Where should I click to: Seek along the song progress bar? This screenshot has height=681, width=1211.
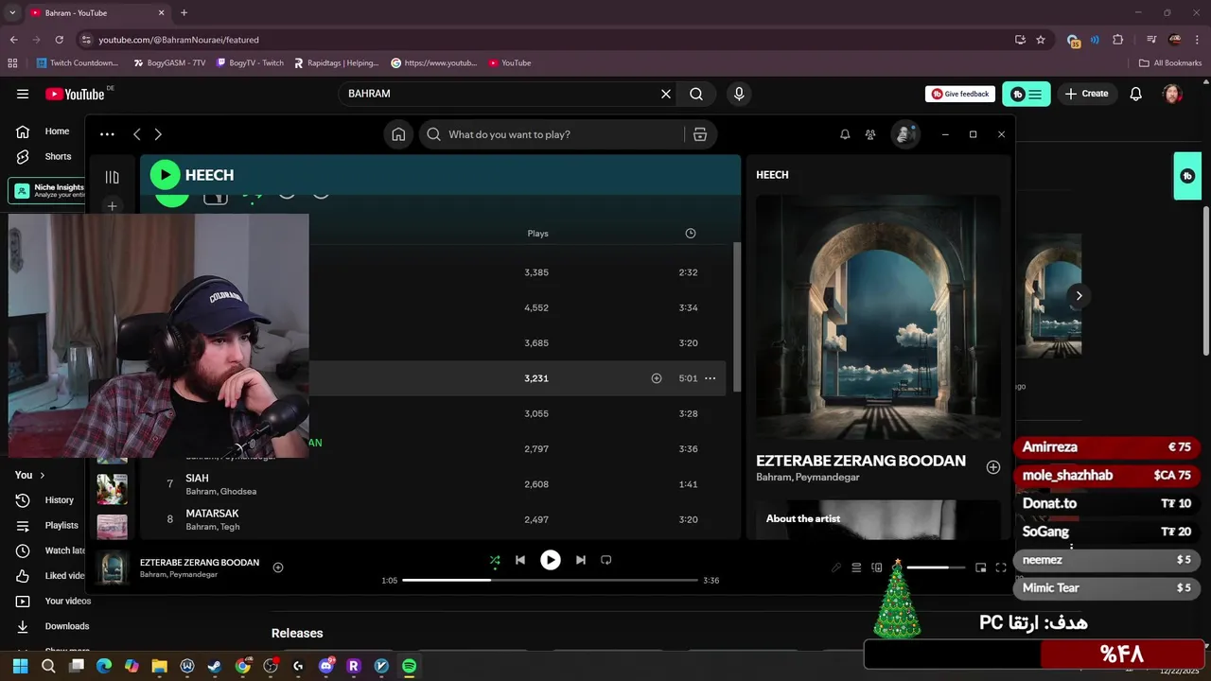(x=550, y=580)
